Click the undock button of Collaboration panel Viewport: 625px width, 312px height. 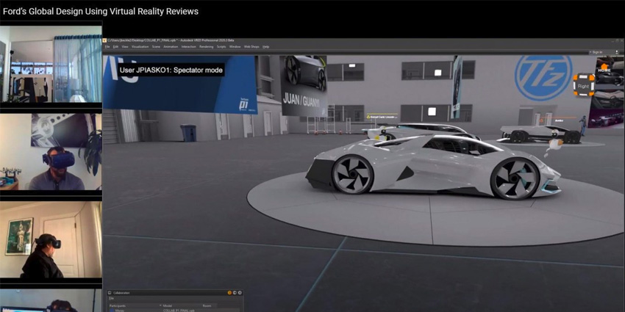coord(235,293)
